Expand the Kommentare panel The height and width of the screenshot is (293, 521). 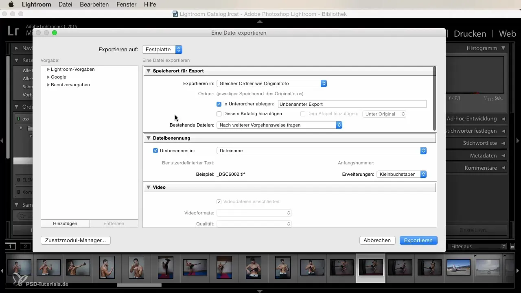pos(503,168)
